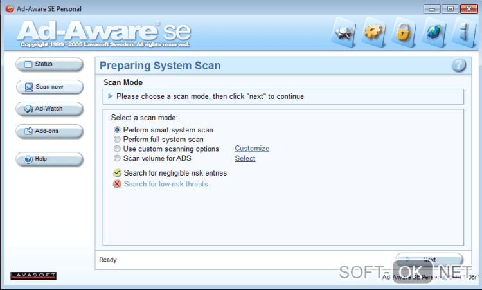482x290 pixels.
Task: Close the Ad-Aware window
Action: click(x=469, y=8)
